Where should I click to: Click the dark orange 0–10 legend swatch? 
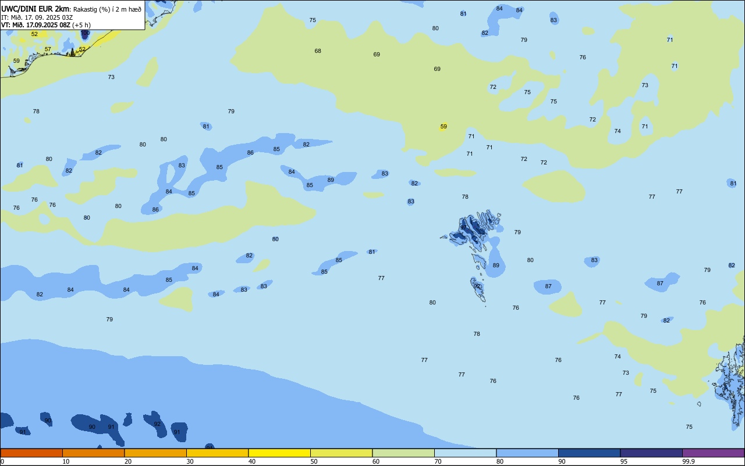click(x=31, y=453)
